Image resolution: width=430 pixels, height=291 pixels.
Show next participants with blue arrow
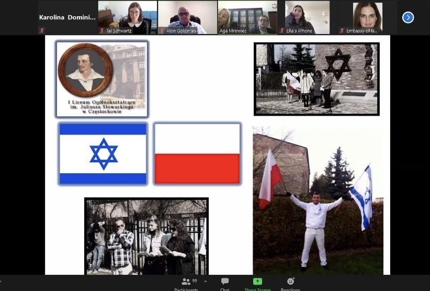point(408,18)
